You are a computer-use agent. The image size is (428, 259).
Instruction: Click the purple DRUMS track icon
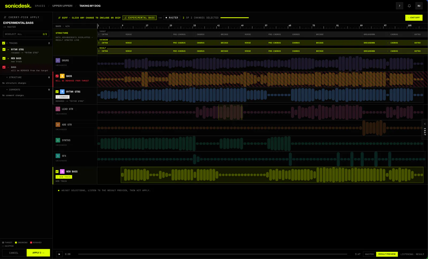point(58,60)
